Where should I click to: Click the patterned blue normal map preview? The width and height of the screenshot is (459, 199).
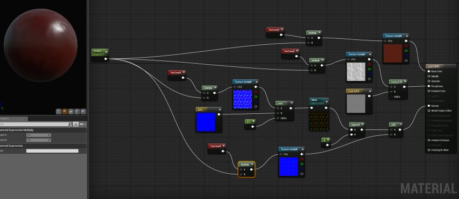tap(242, 99)
